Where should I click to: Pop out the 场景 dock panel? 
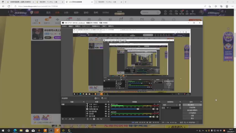[84, 102]
